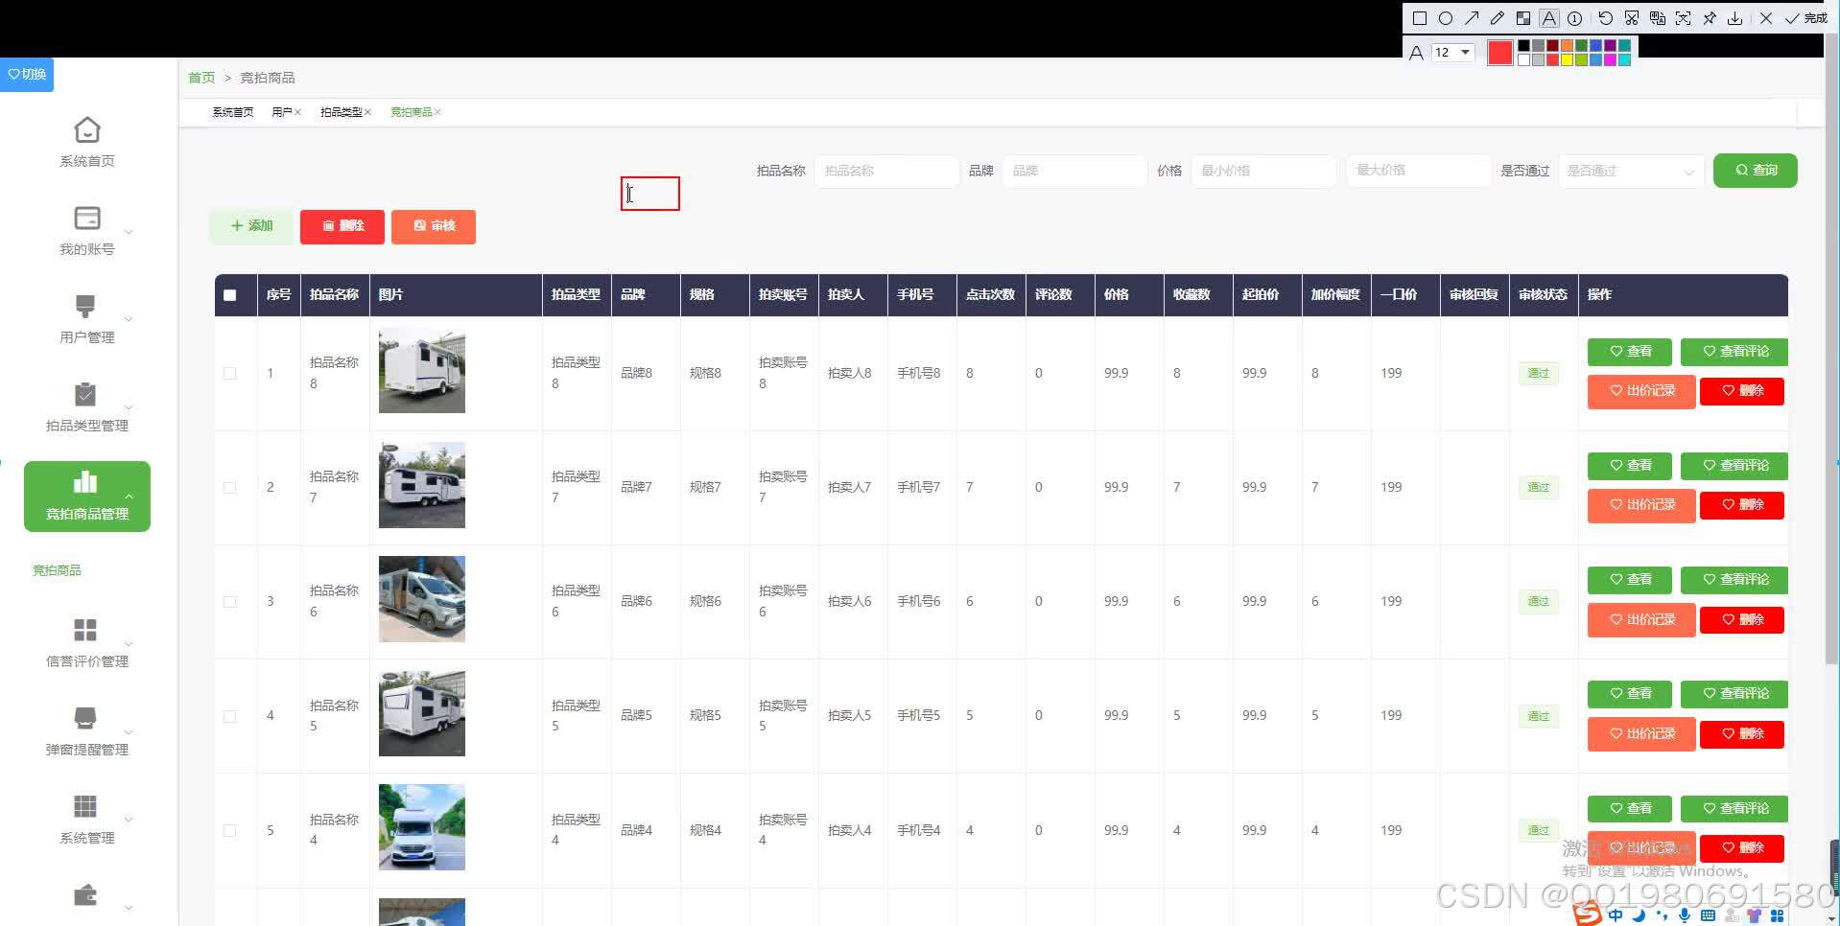Screen dimensions: 1840x926
Task: Finish screenshot with 完成 button
Action: (1806, 18)
